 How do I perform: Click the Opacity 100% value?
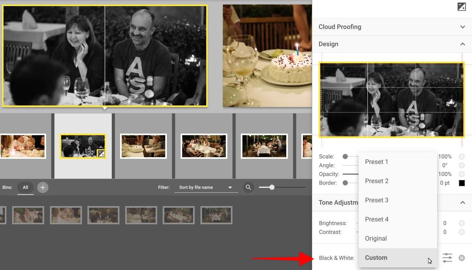click(445, 174)
